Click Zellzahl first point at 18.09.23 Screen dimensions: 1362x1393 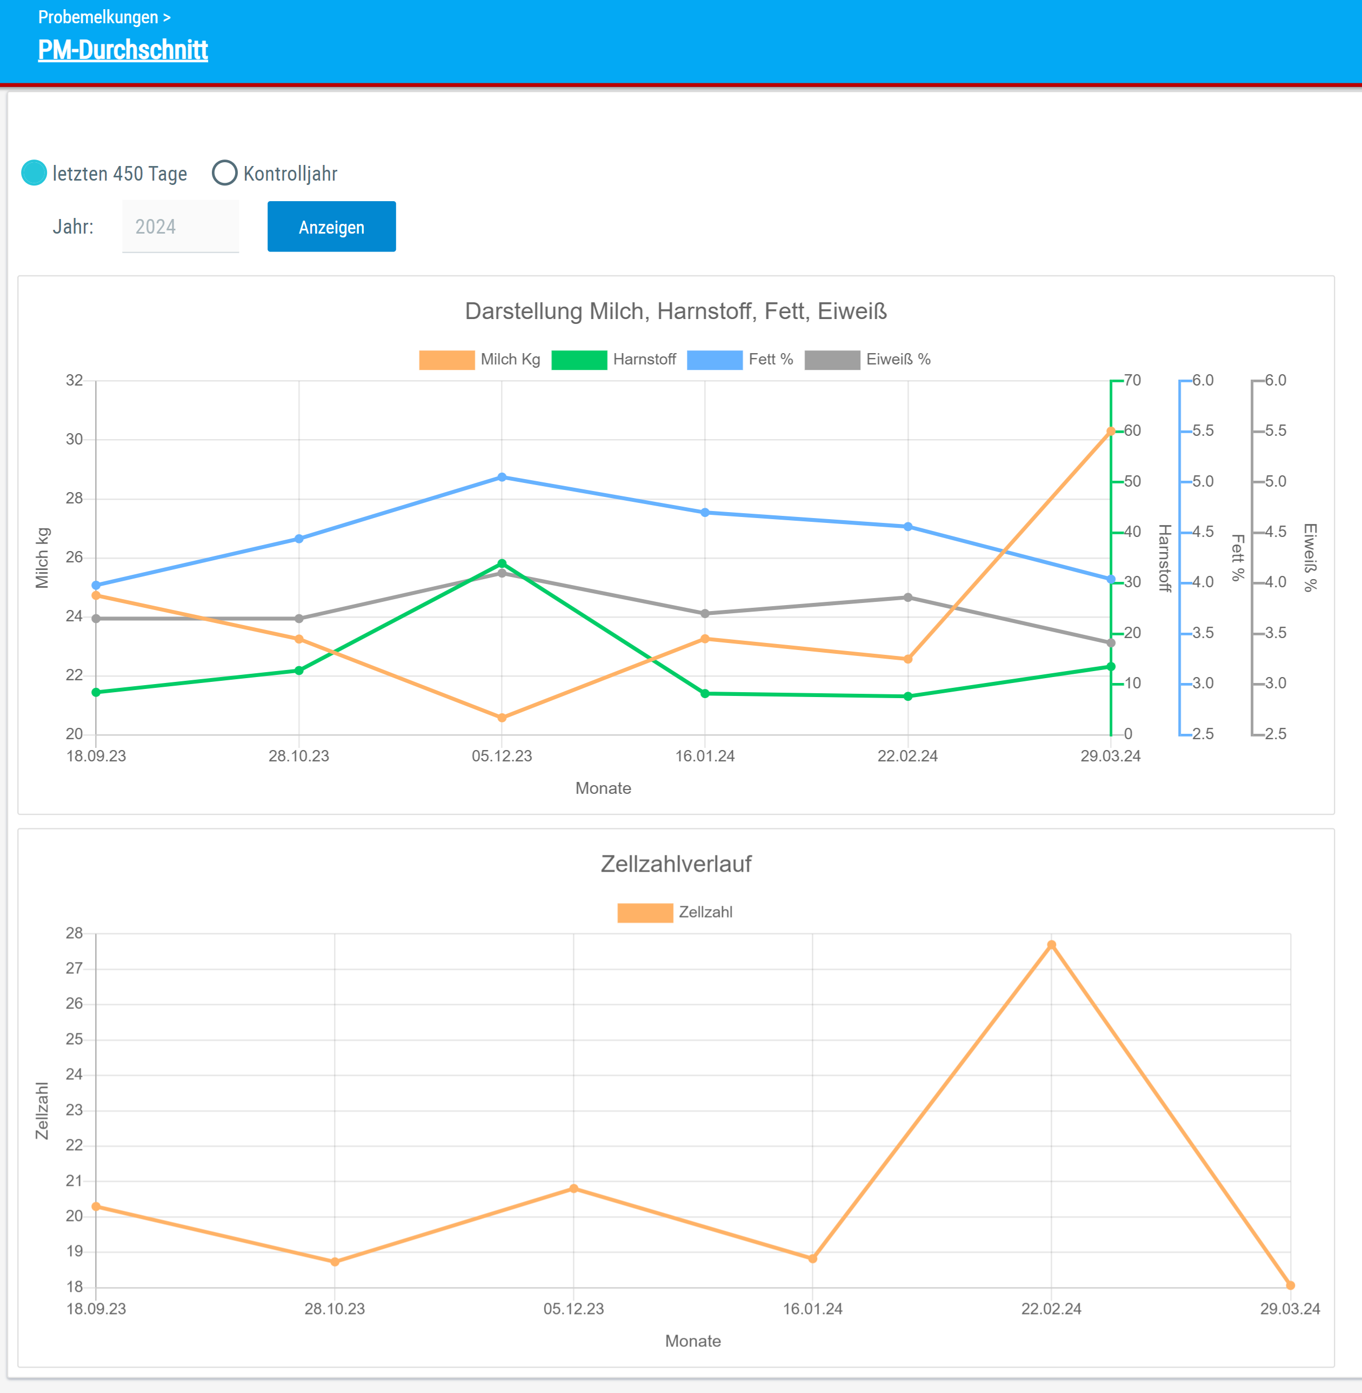click(96, 1207)
